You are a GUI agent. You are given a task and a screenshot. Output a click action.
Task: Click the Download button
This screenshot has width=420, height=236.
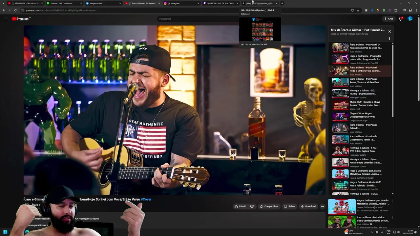coord(308,206)
